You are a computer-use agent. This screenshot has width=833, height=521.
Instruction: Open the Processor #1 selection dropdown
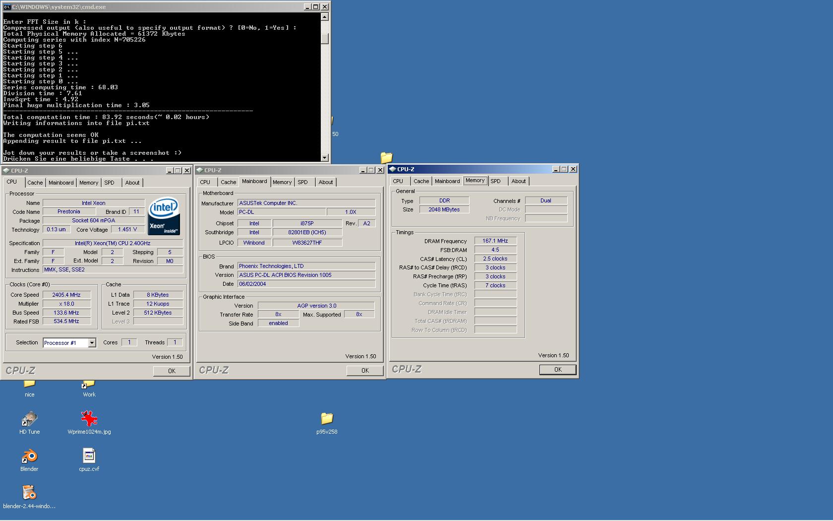pyautogui.click(x=92, y=343)
